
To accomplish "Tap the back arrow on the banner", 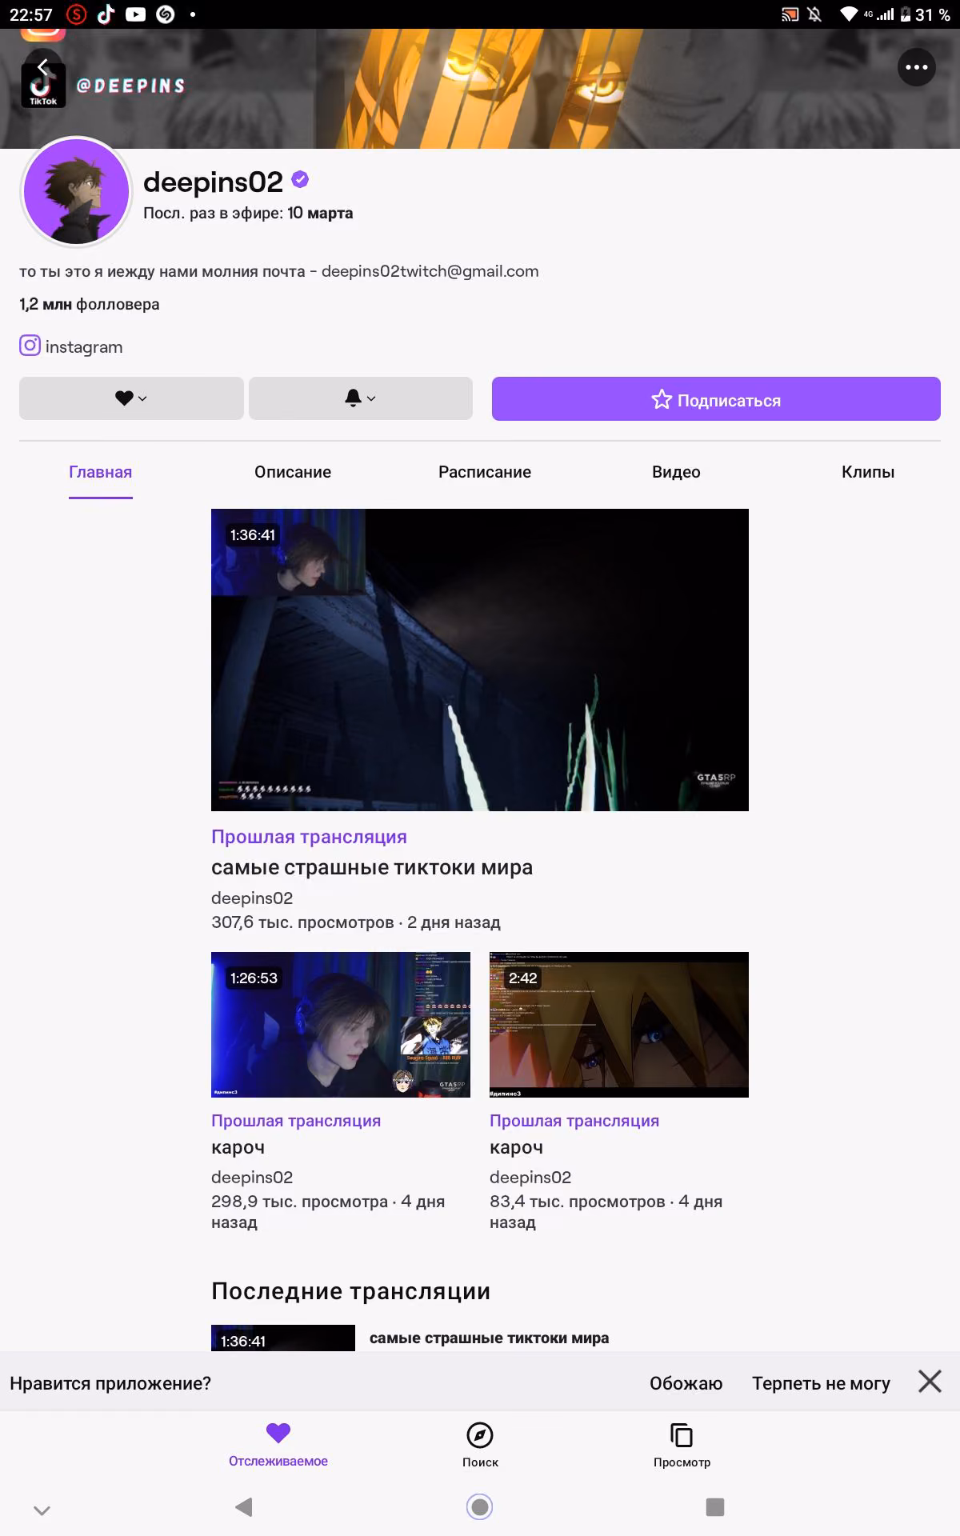I will click(42, 67).
